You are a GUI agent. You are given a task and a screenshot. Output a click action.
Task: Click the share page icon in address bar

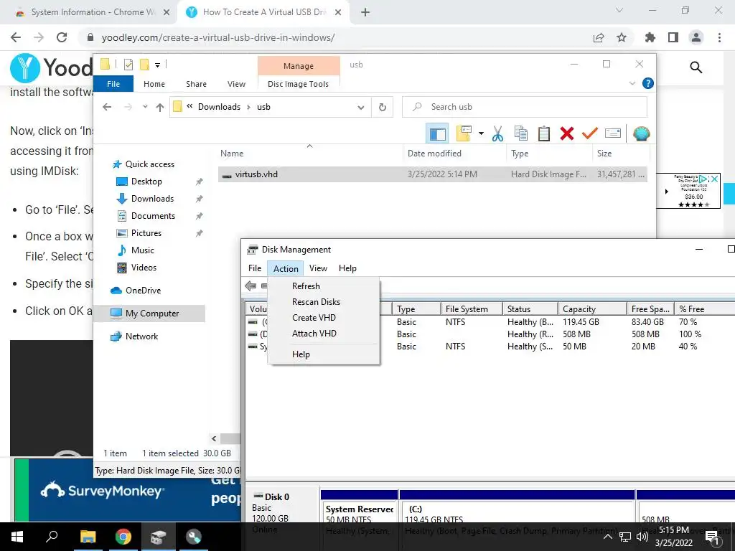coord(599,37)
